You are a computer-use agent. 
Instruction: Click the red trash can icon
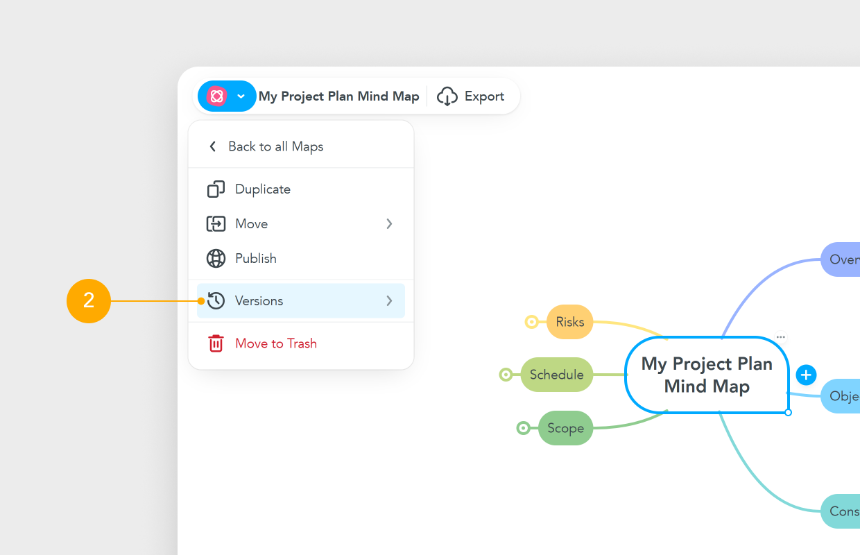pos(216,343)
